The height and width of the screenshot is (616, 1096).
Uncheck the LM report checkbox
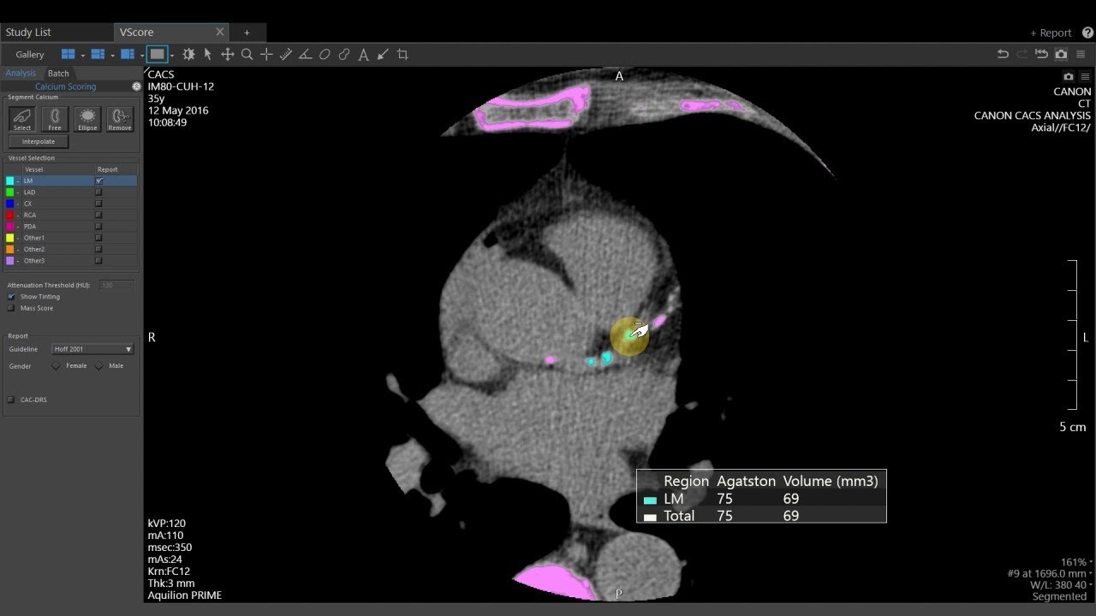(x=99, y=181)
